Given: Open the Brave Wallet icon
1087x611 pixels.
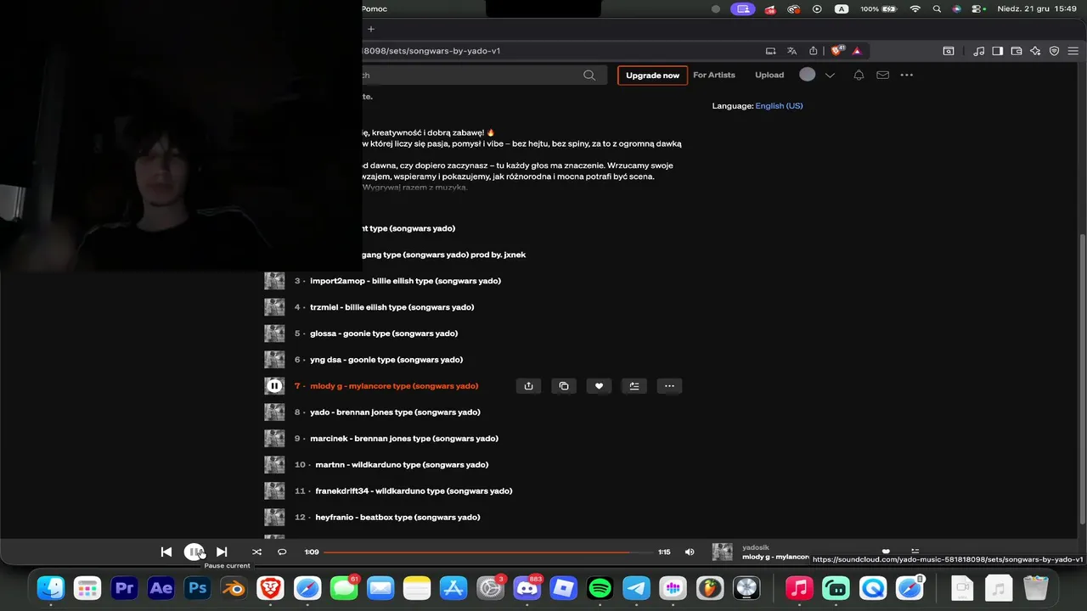Looking at the screenshot, I should pyautogui.click(x=1017, y=51).
